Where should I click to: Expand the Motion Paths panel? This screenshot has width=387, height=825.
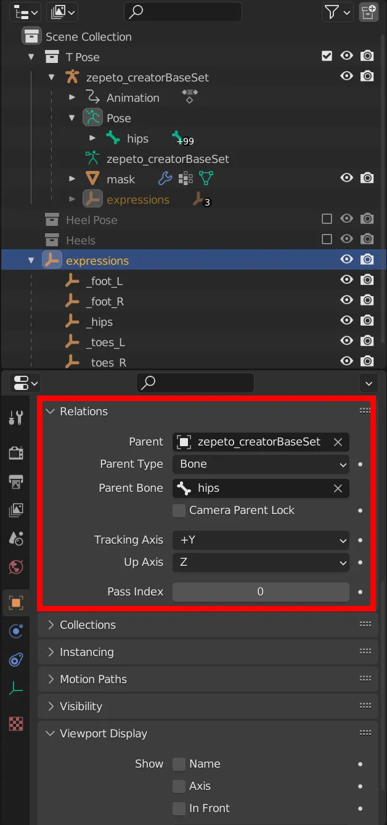[x=208, y=679]
